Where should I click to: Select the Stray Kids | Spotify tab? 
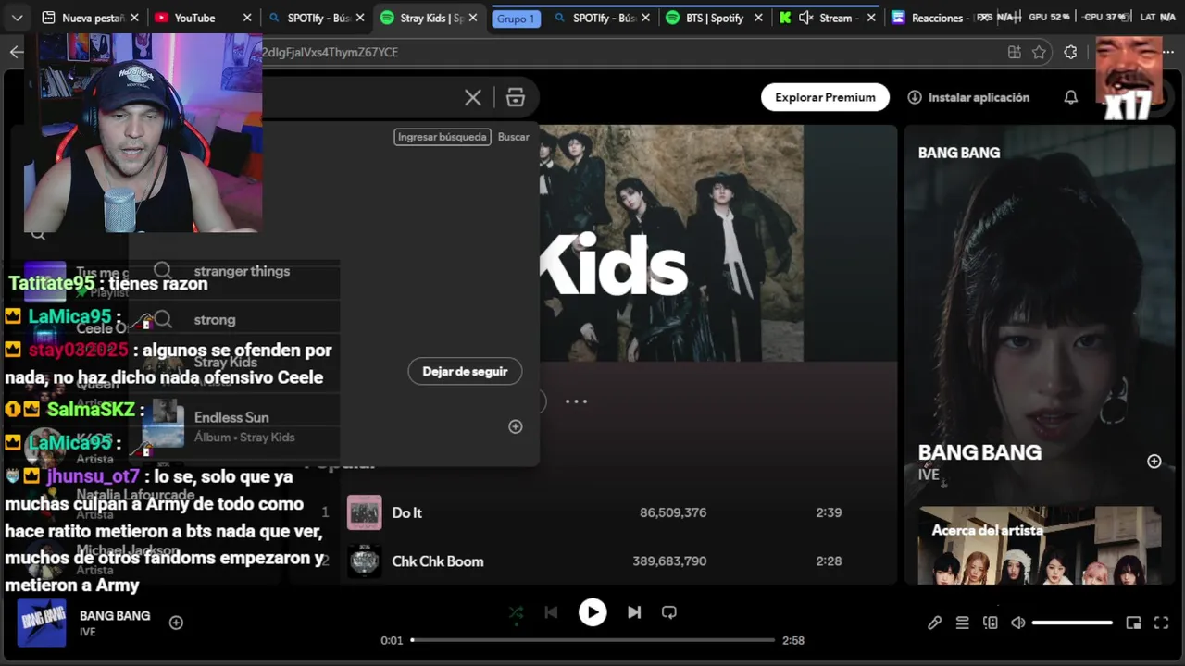[x=430, y=18]
